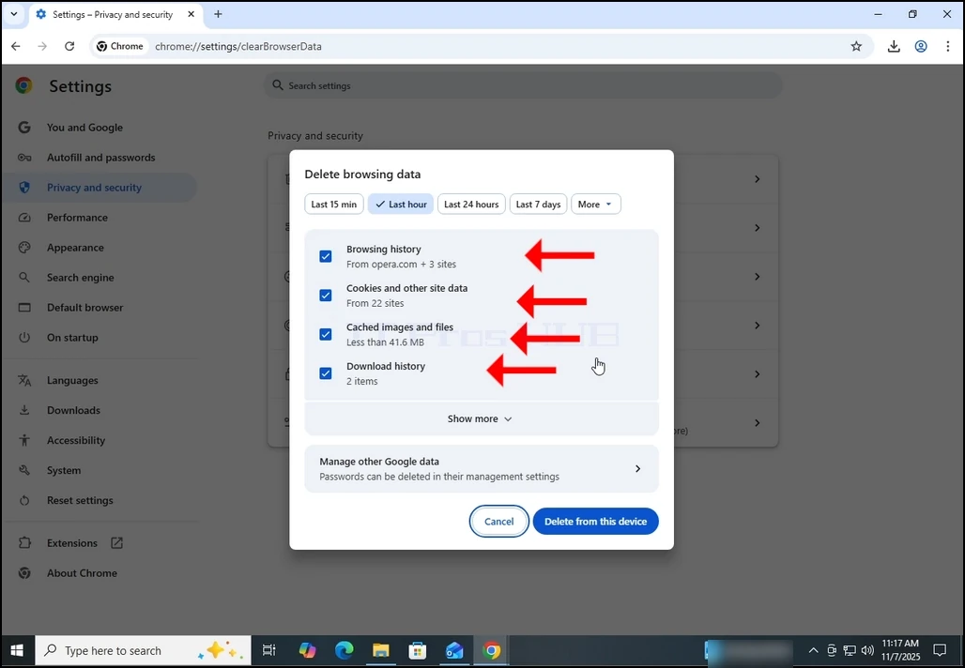Viewport: 965px width, 668px height.
Task: Uncheck Cookies and other site data checkbox
Action: (x=326, y=296)
